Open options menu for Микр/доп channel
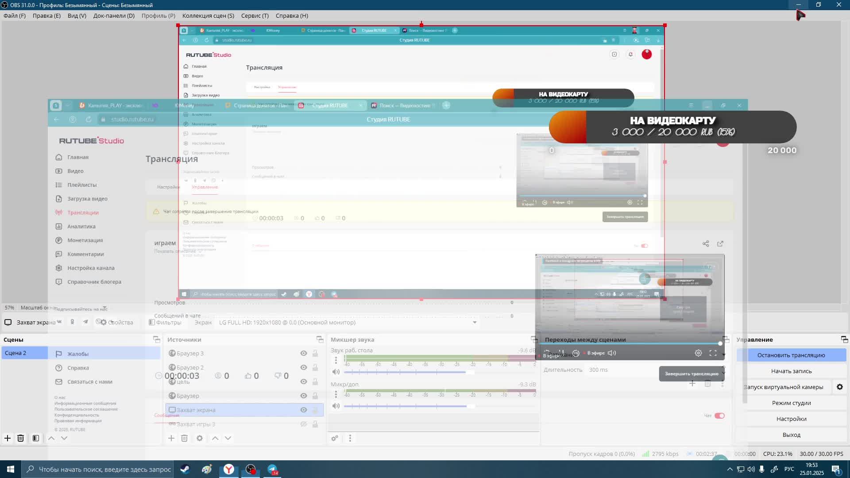Image resolution: width=850 pixels, height=478 pixels. tap(336, 394)
